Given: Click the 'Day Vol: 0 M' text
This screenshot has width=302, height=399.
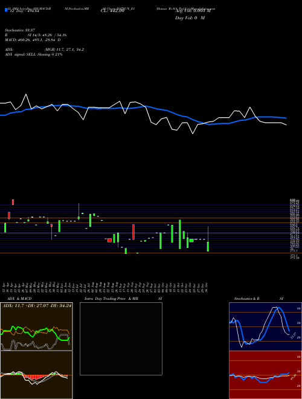Looking at the screenshot, I should 190,18.
